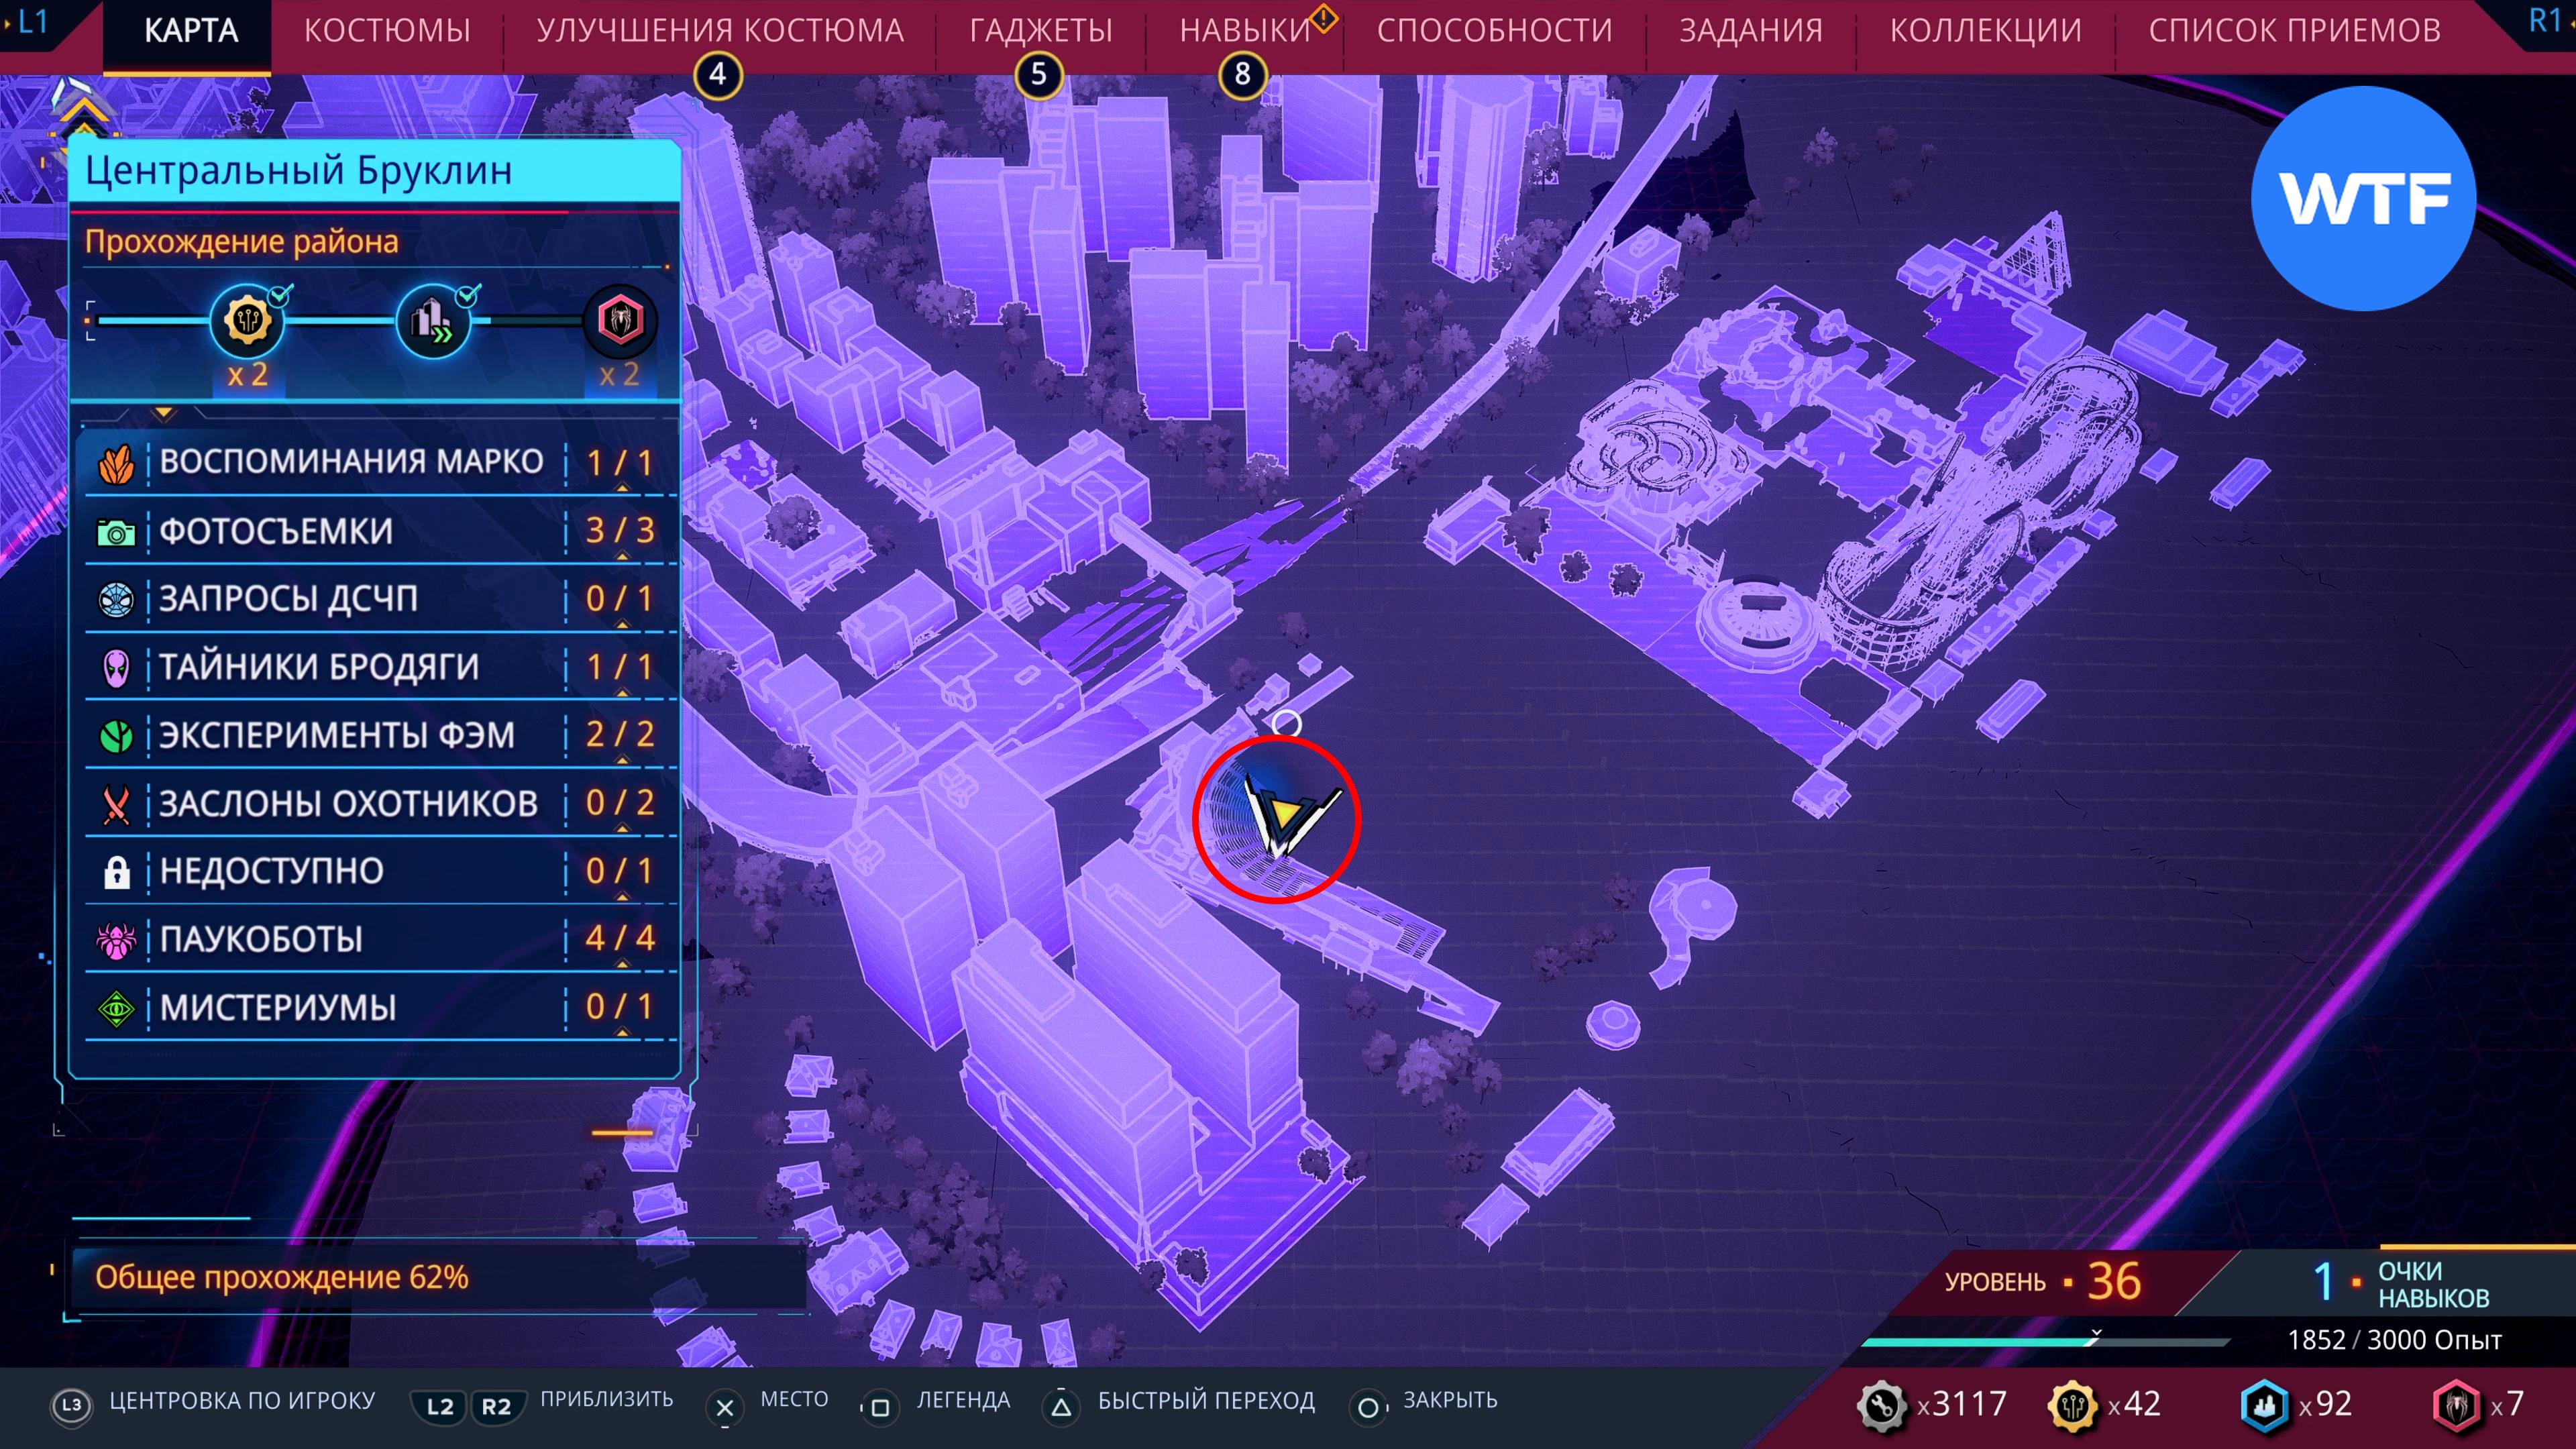
Task: Expand the Тайники Бродяги row arrow
Action: pos(622,692)
